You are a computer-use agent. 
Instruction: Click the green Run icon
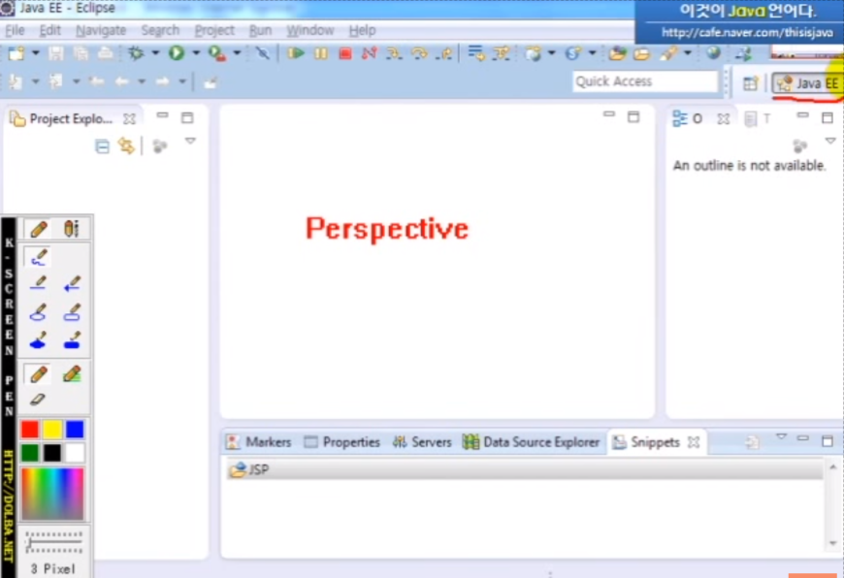click(x=177, y=53)
